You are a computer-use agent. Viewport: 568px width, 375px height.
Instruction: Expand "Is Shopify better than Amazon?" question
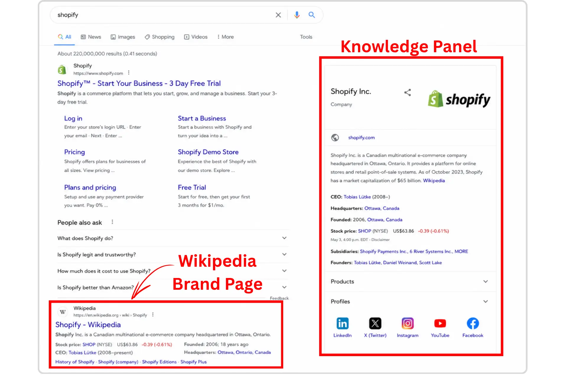click(173, 288)
